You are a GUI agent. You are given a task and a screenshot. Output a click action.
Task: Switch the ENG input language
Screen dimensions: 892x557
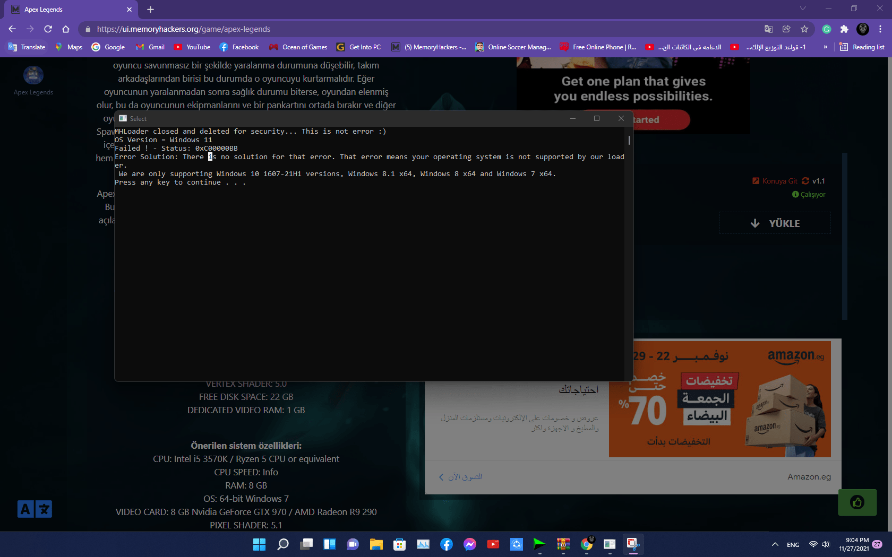click(x=793, y=545)
